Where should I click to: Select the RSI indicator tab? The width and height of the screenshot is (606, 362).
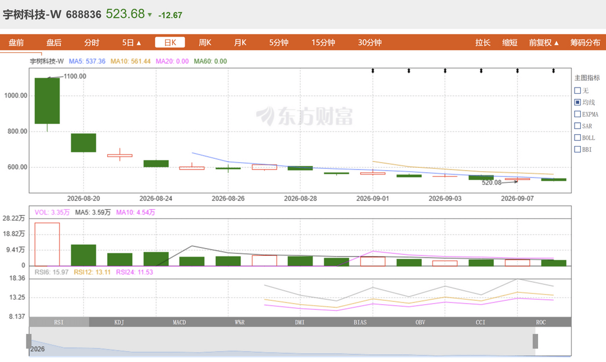(x=59, y=322)
